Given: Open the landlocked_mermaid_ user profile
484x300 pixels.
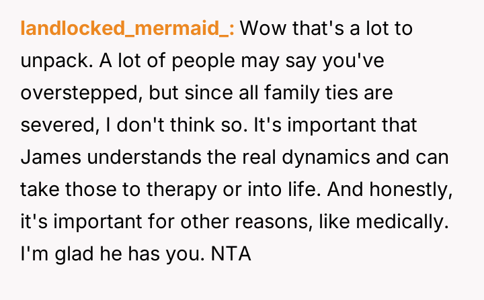Looking at the screenshot, I should pos(128,30).
